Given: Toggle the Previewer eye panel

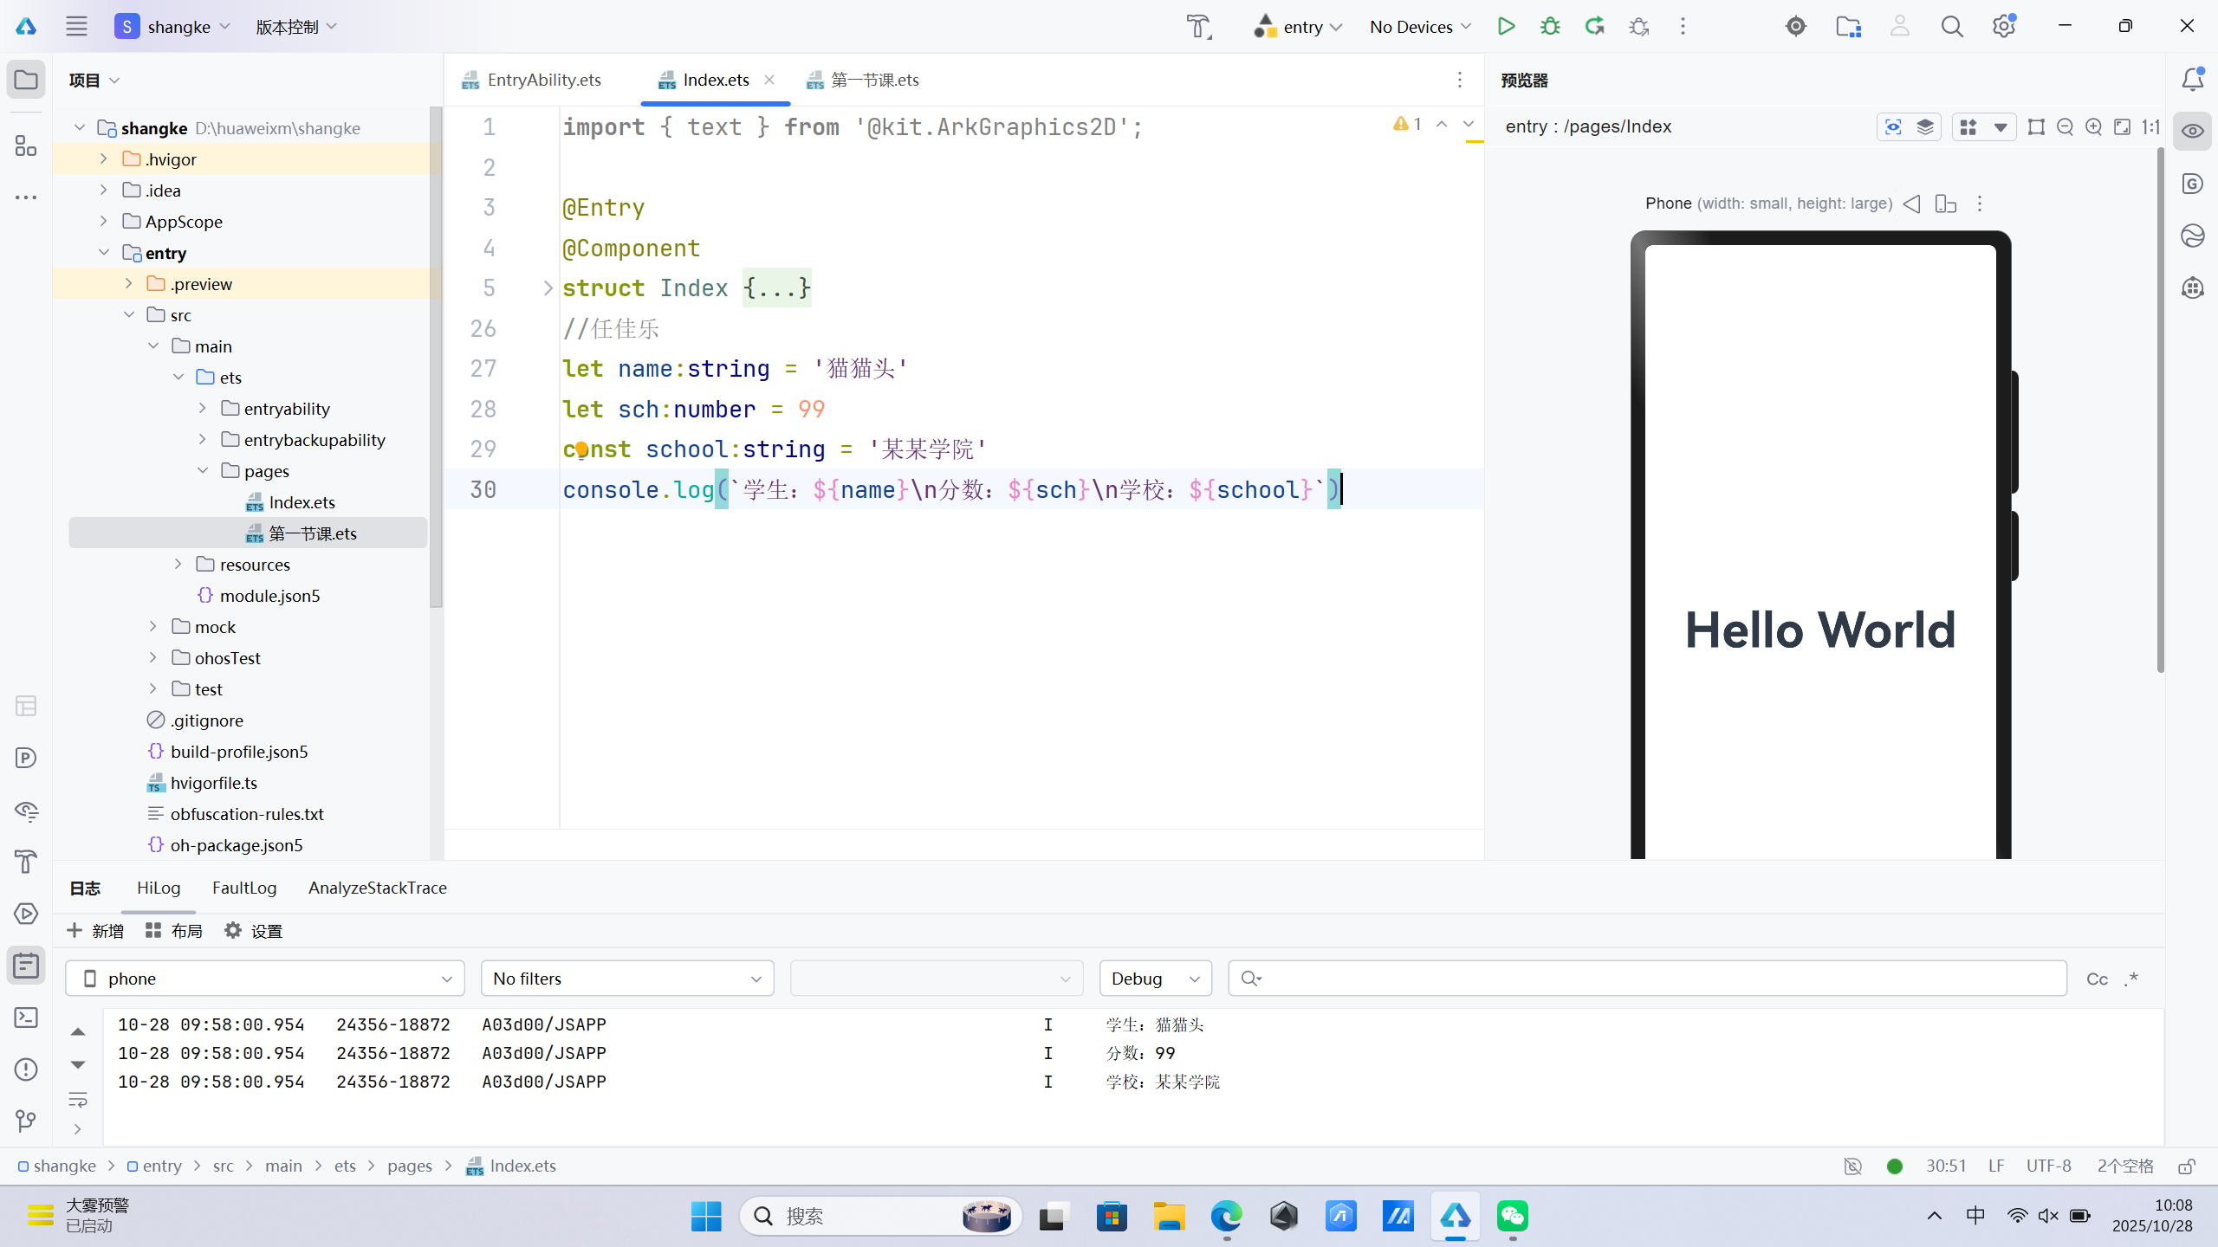Looking at the screenshot, I should click(2192, 132).
